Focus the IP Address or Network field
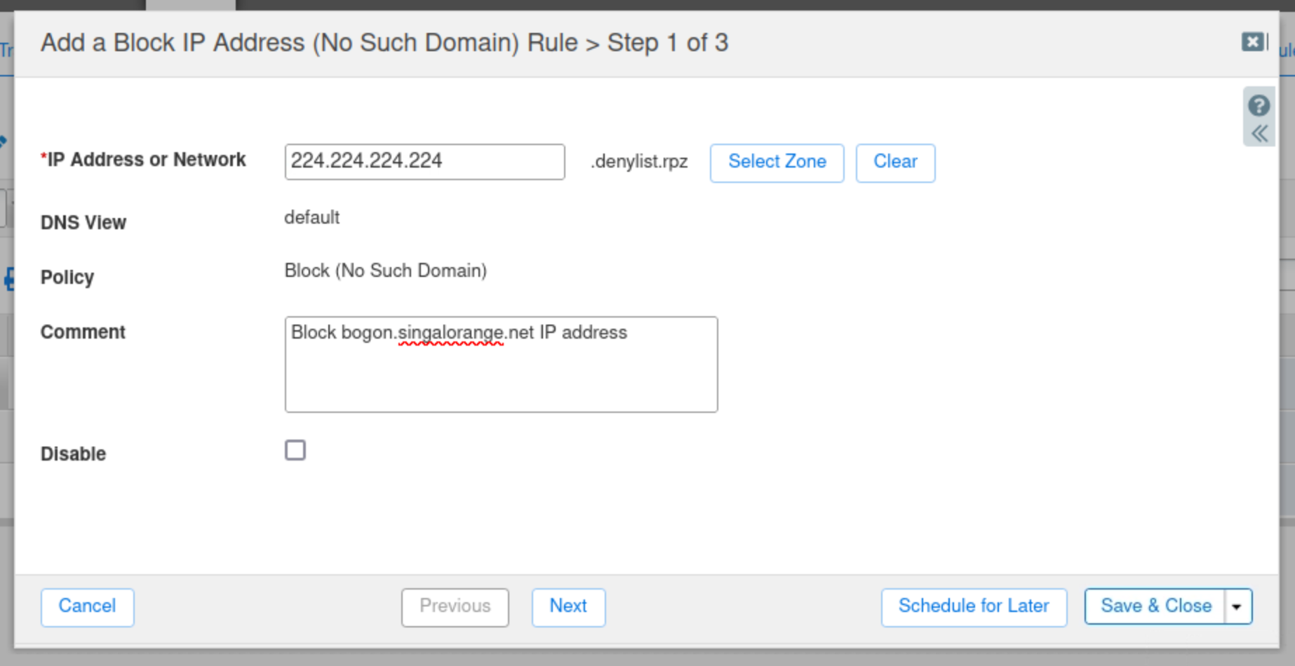This screenshot has height=666, width=1295. 424,161
